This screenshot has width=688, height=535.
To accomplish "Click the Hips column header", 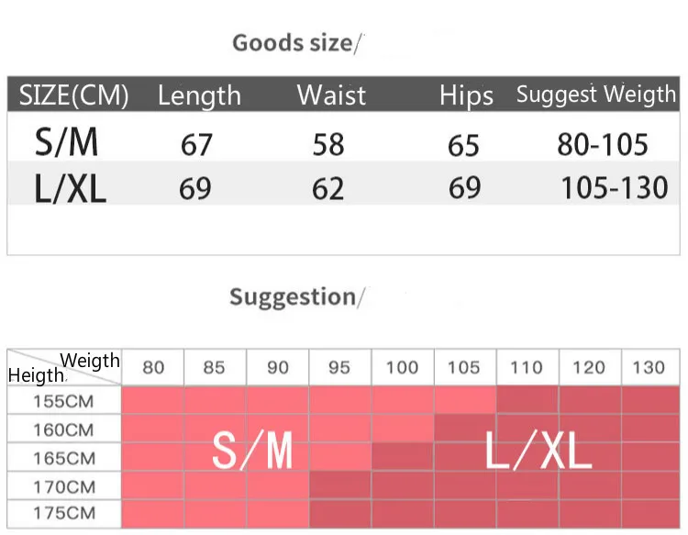I will [466, 96].
